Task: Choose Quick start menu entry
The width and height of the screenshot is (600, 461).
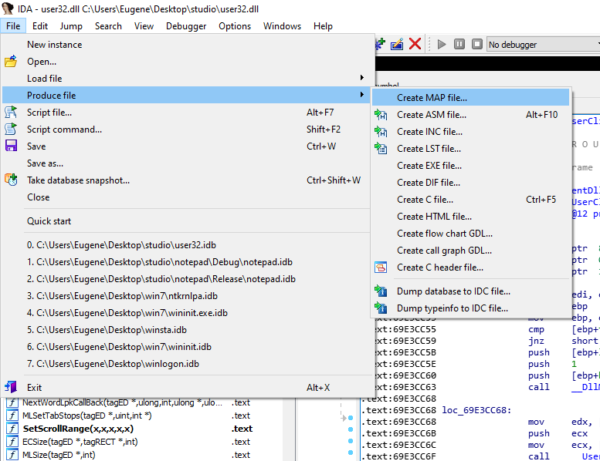Action: [186, 220]
